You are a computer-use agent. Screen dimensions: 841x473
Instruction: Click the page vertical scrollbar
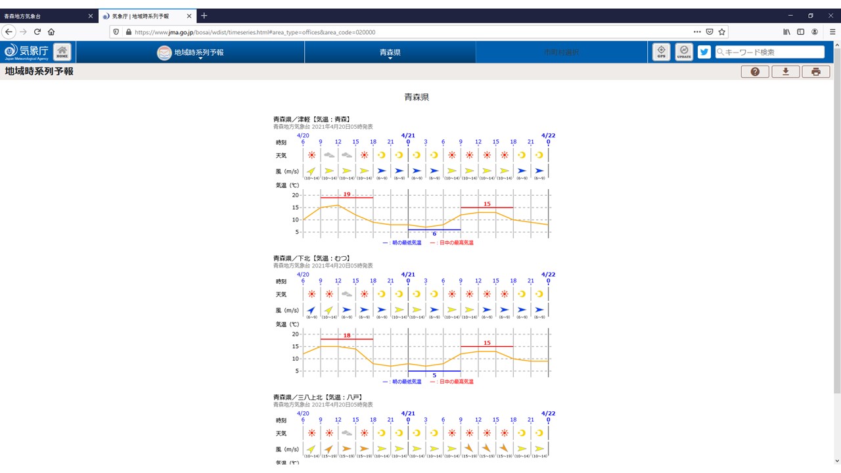click(x=837, y=220)
